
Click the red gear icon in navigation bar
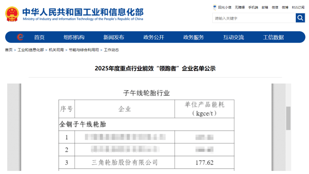pyautogui.click(x=20, y=37)
